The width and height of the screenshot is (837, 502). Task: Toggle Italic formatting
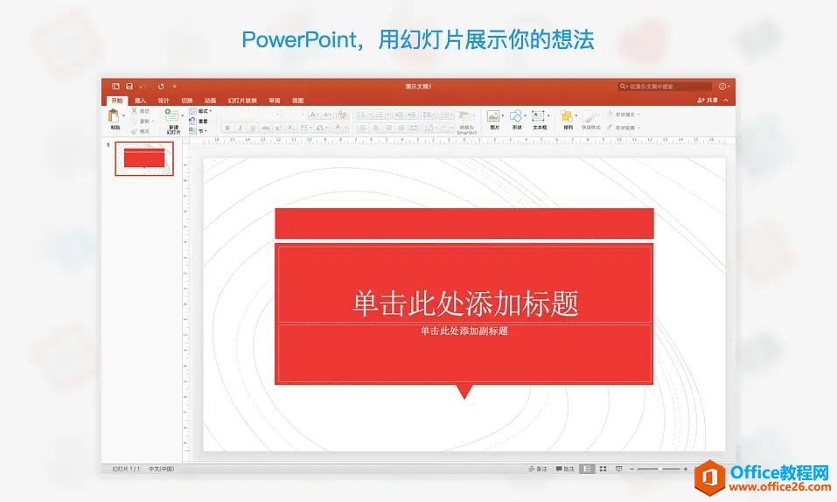[x=241, y=129]
